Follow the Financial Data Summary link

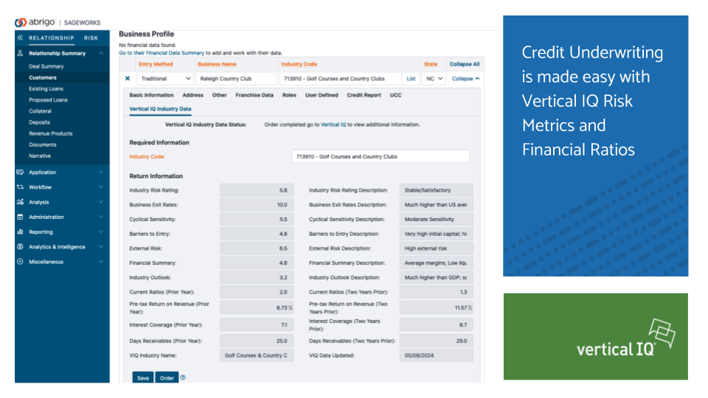[x=162, y=53]
